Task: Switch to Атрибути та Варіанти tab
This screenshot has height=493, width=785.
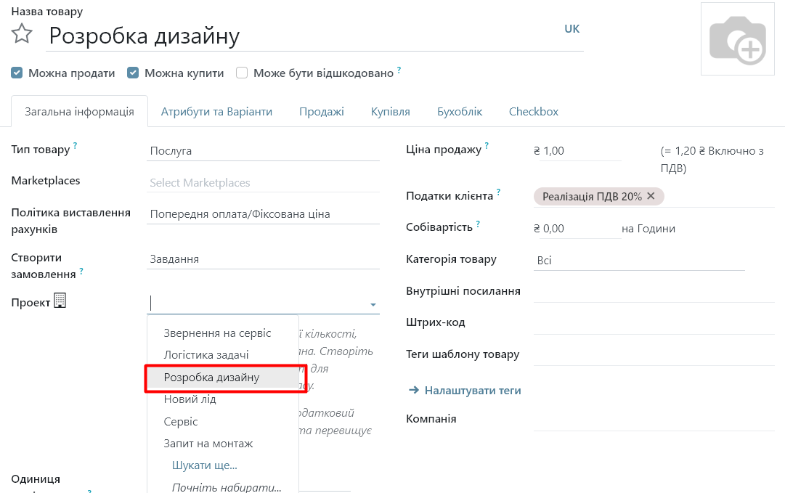Action: [216, 112]
